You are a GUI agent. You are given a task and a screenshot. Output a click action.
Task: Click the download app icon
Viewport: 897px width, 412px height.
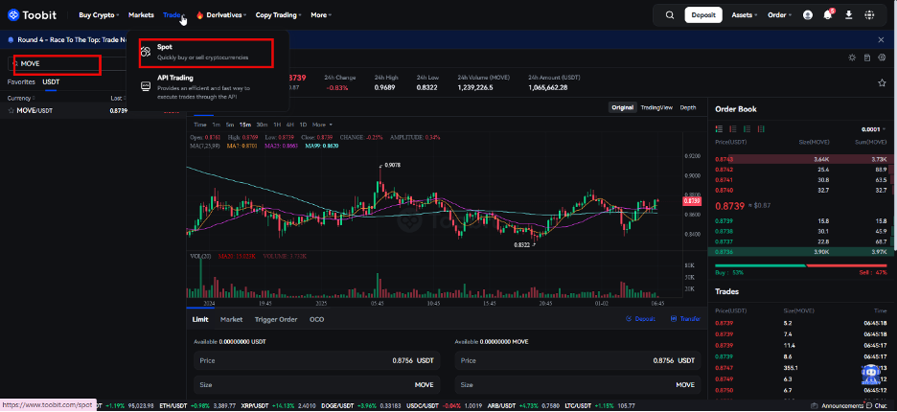[848, 15]
